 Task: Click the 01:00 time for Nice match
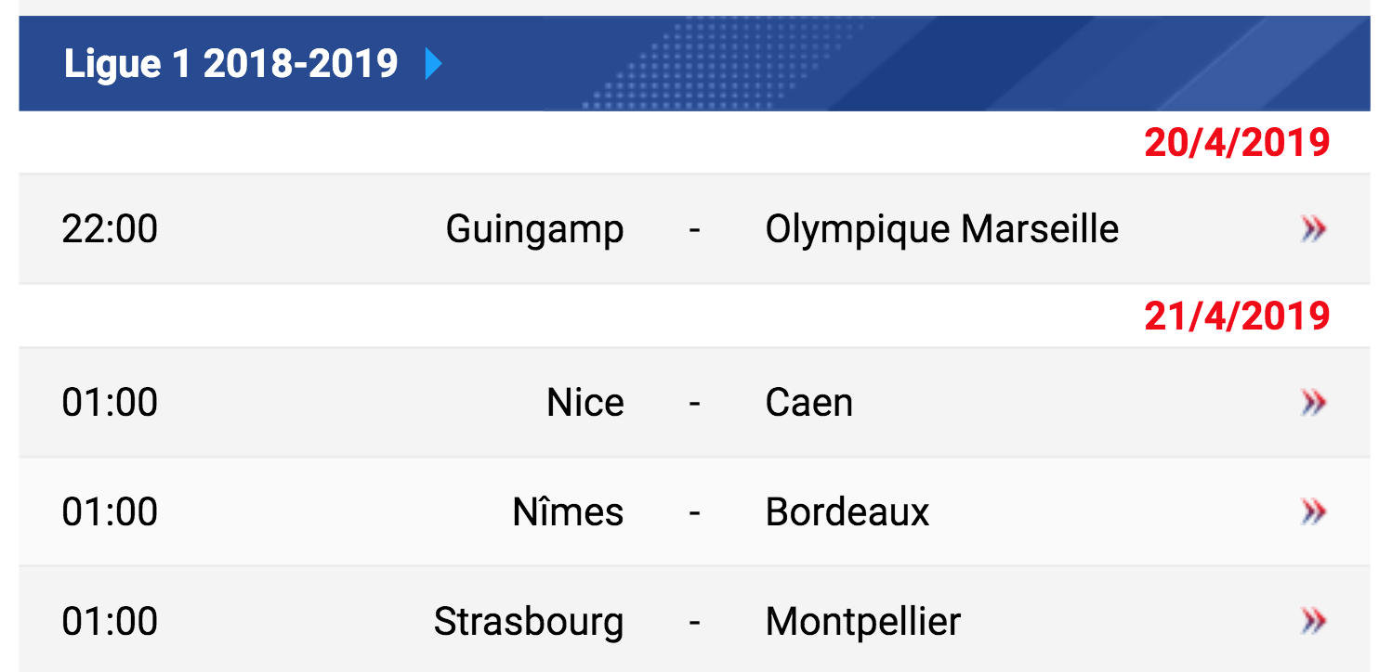(x=110, y=403)
